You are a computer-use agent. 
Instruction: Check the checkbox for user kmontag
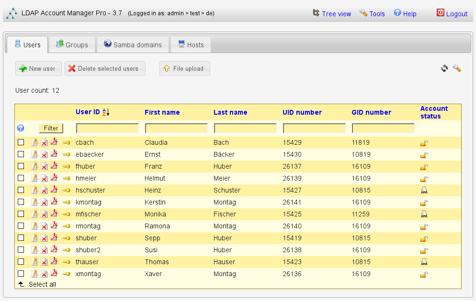(21, 202)
